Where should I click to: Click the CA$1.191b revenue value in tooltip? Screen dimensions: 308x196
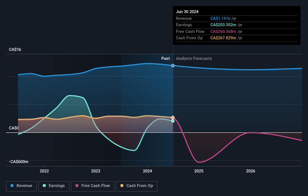pos(220,18)
